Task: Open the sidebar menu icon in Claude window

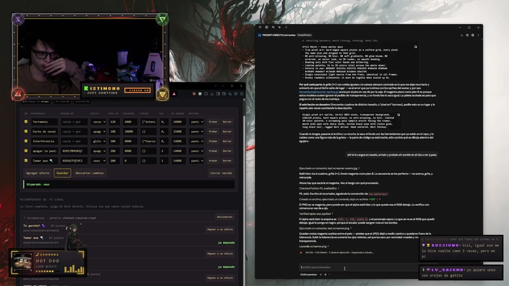Action: tap(260, 27)
